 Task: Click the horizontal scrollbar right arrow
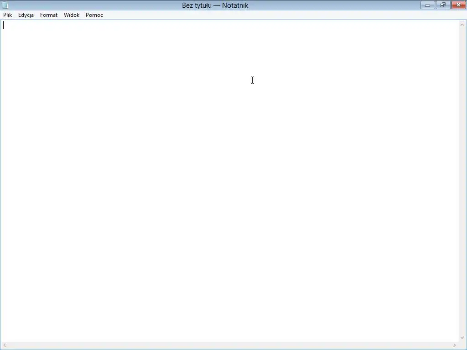(455, 345)
